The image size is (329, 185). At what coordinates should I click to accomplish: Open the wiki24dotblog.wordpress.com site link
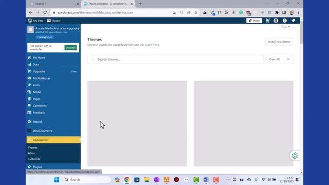click(51, 32)
